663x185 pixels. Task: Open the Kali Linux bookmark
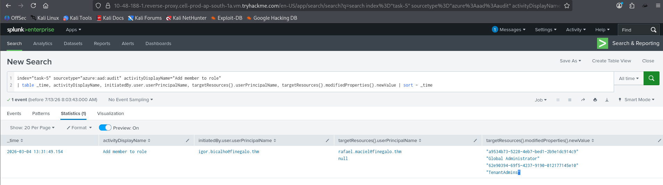(45, 18)
